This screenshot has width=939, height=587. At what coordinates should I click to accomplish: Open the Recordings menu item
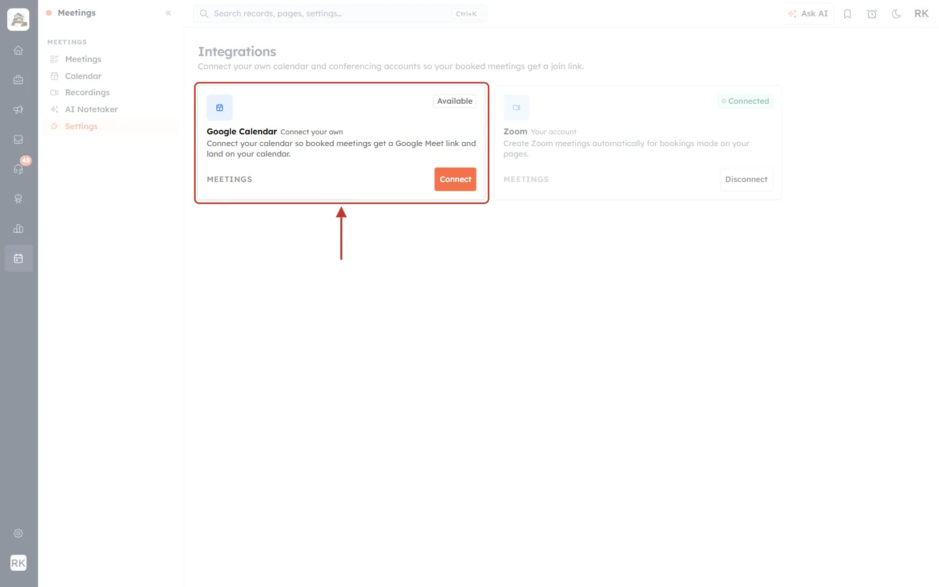[x=112, y=93]
